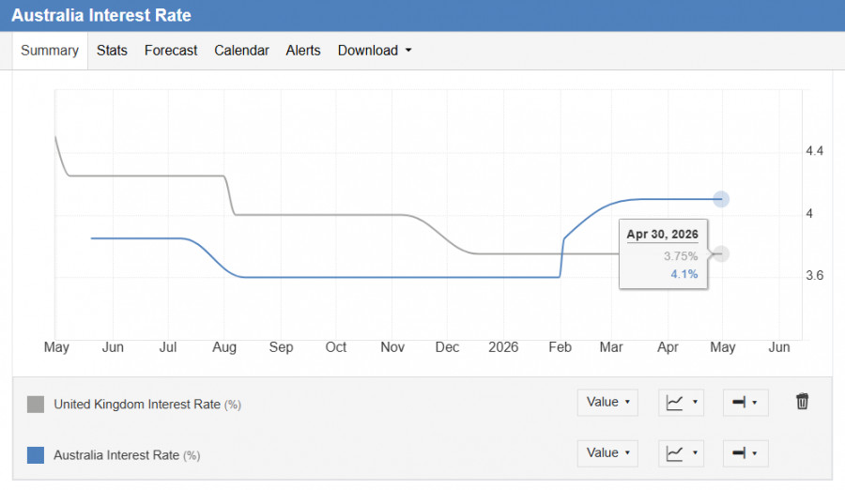Go to the Forecast tab
The width and height of the screenshot is (845, 490).
[x=171, y=51]
